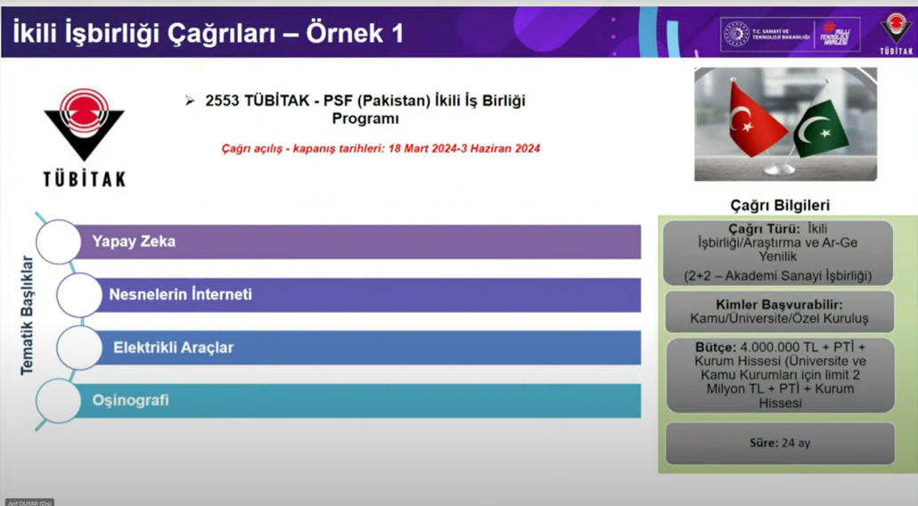
Task: Click the Süre: 24 ay box
Action: point(780,443)
